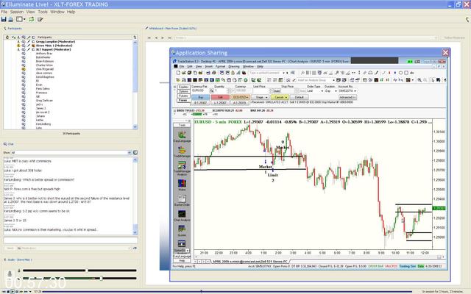Click the Save icon in Elluminate toolbar
This screenshot has width=471, height=294.
[4, 19]
